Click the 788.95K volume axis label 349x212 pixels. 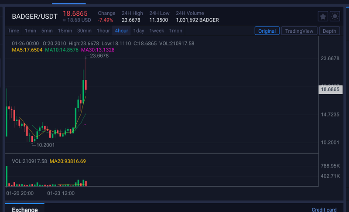click(x=330, y=166)
